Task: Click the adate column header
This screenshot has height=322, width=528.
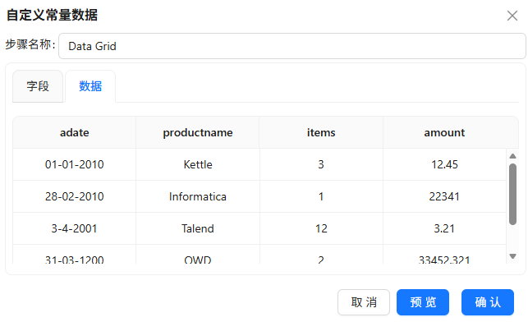Action: tap(75, 132)
